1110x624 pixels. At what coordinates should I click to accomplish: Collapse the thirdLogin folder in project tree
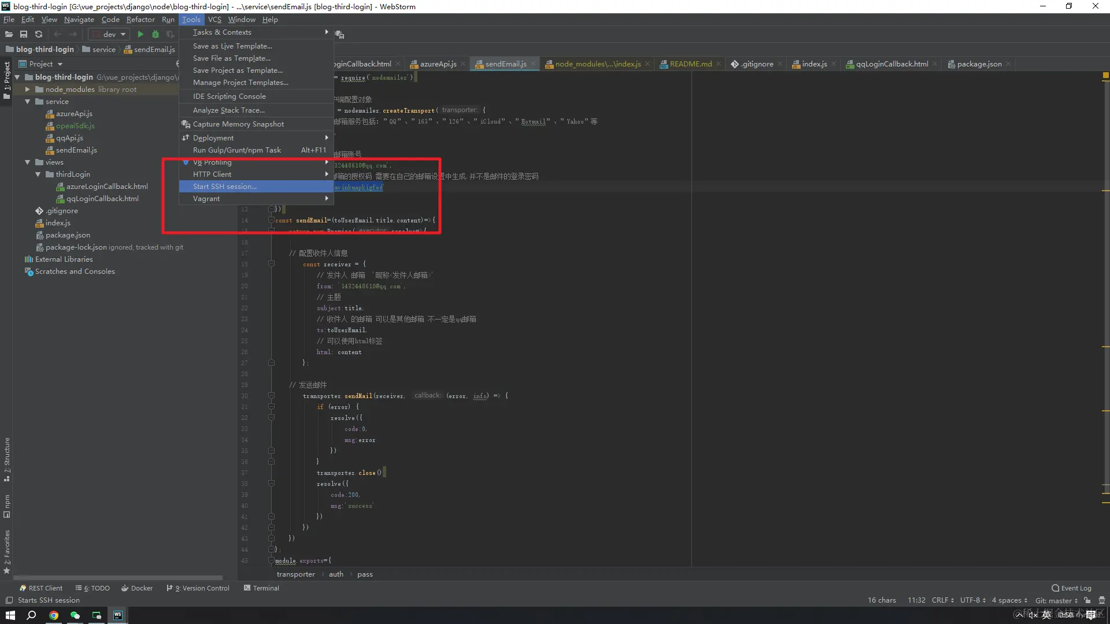(38, 174)
